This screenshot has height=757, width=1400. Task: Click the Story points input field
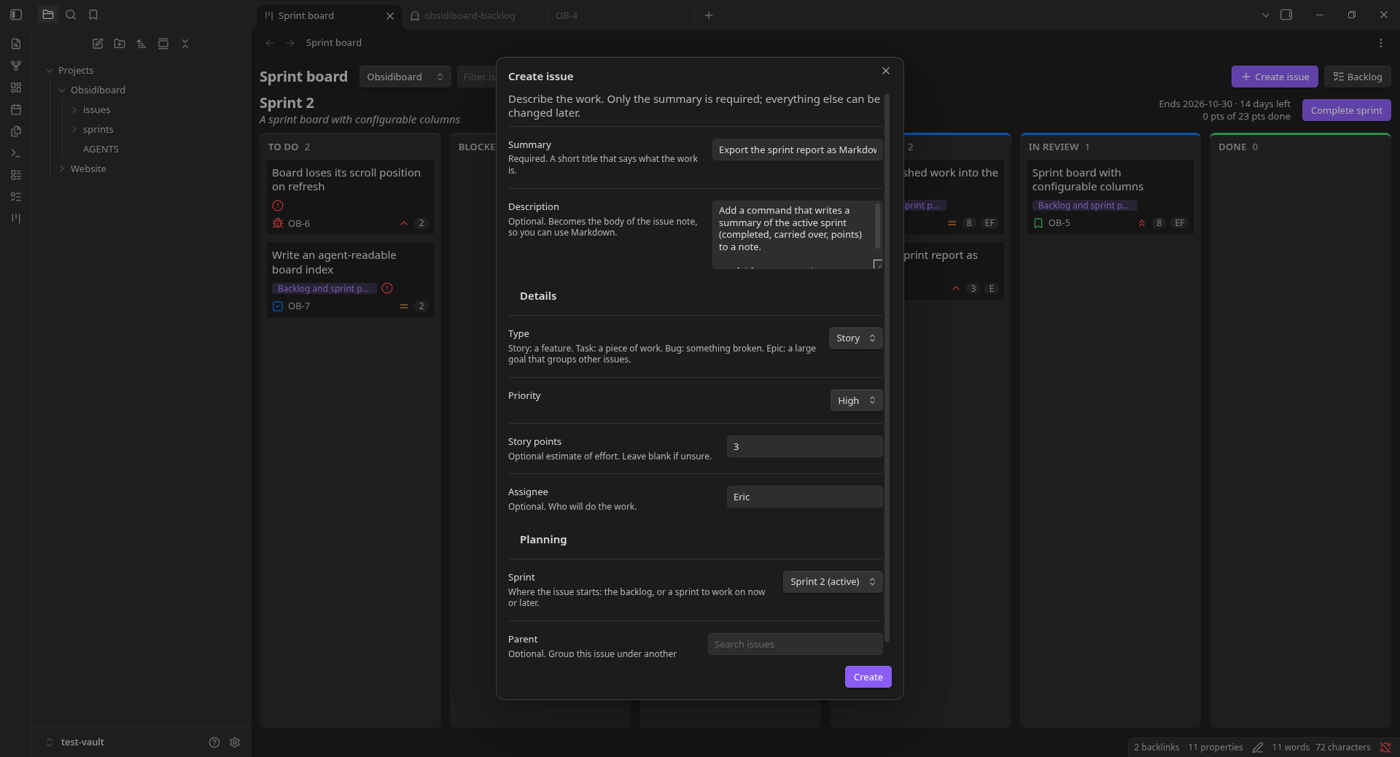tap(805, 446)
